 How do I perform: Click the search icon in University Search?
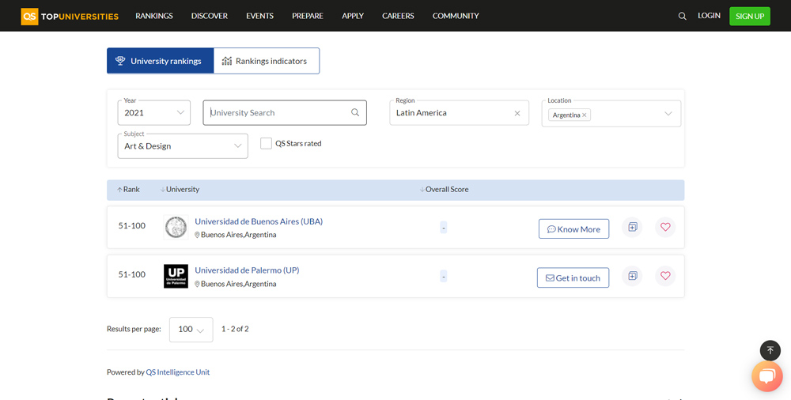click(x=355, y=112)
